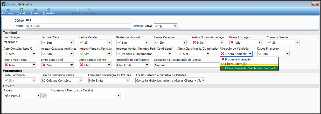The width and height of the screenshot is (321, 114).
Task: Open the Emite Formulário dropdown
Action: click(34, 81)
